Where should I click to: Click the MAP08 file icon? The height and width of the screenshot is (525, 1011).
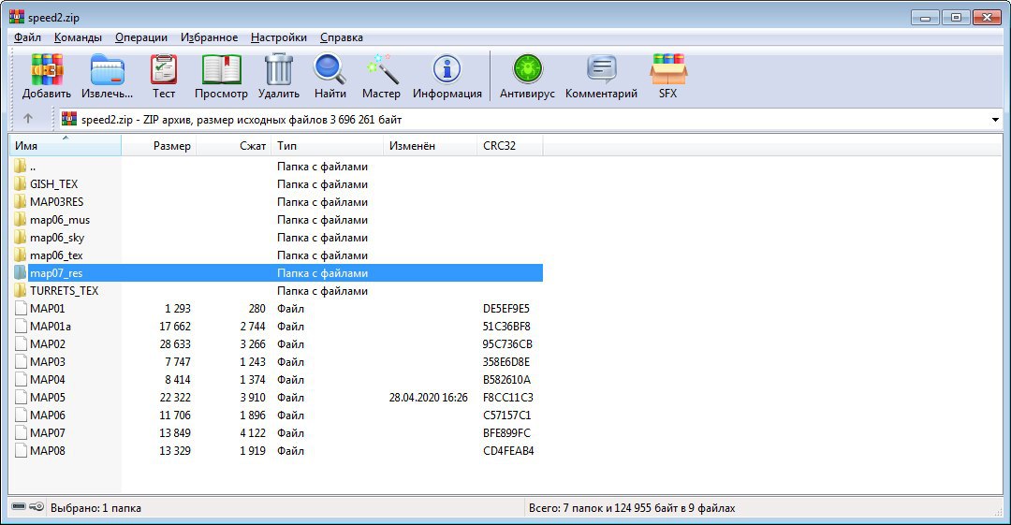pos(21,450)
